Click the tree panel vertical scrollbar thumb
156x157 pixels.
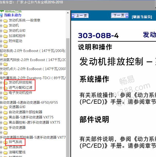pos(68,97)
